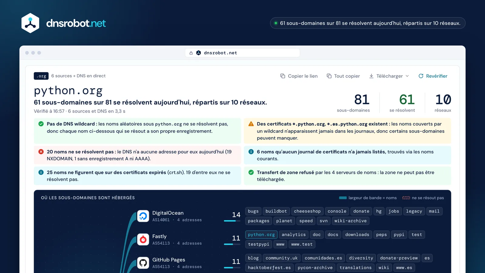Image resolution: width=485 pixels, height=273 pixels.
Task: Click the blue info icon for 6 noms
Action: (x=251, y=152)
